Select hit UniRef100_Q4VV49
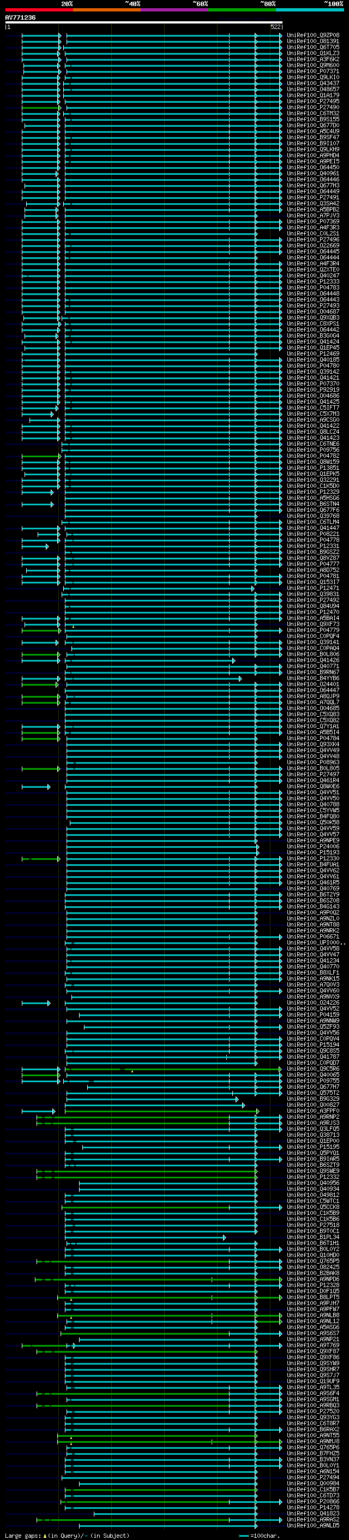The width and height of the screenshot is (349, 1540). 313,750
